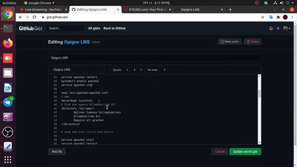Click the plus new gist icon
The height and width of the screenshot is (167, 297).
tap(278, 28)
